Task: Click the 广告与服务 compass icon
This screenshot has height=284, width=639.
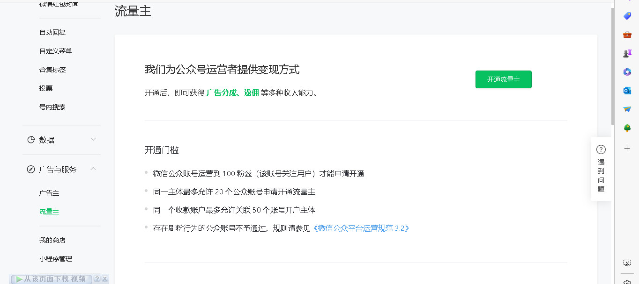Action: pos(31,169)
